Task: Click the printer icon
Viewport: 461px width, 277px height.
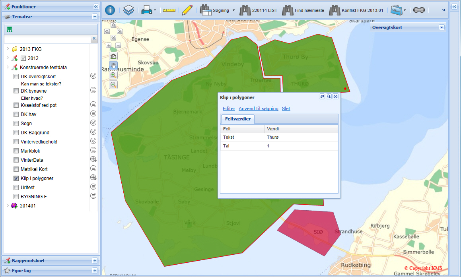Action: 146,10
